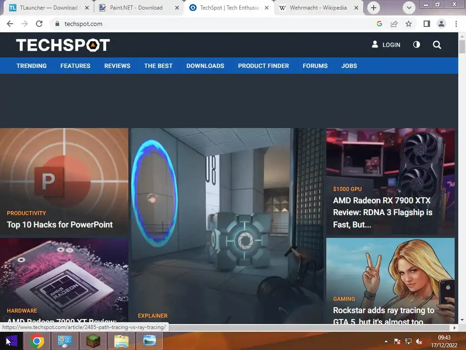Click the scrollbar down arrow
Screen dimensions: 466x350
click(x=462, y=320)
